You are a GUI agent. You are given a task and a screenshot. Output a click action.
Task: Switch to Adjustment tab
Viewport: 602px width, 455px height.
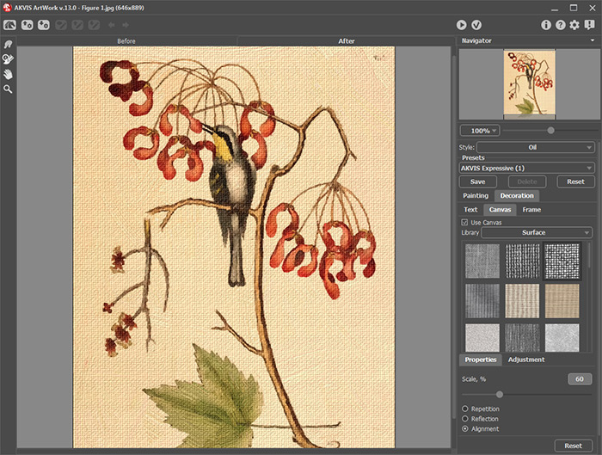[x=526, y=360]
